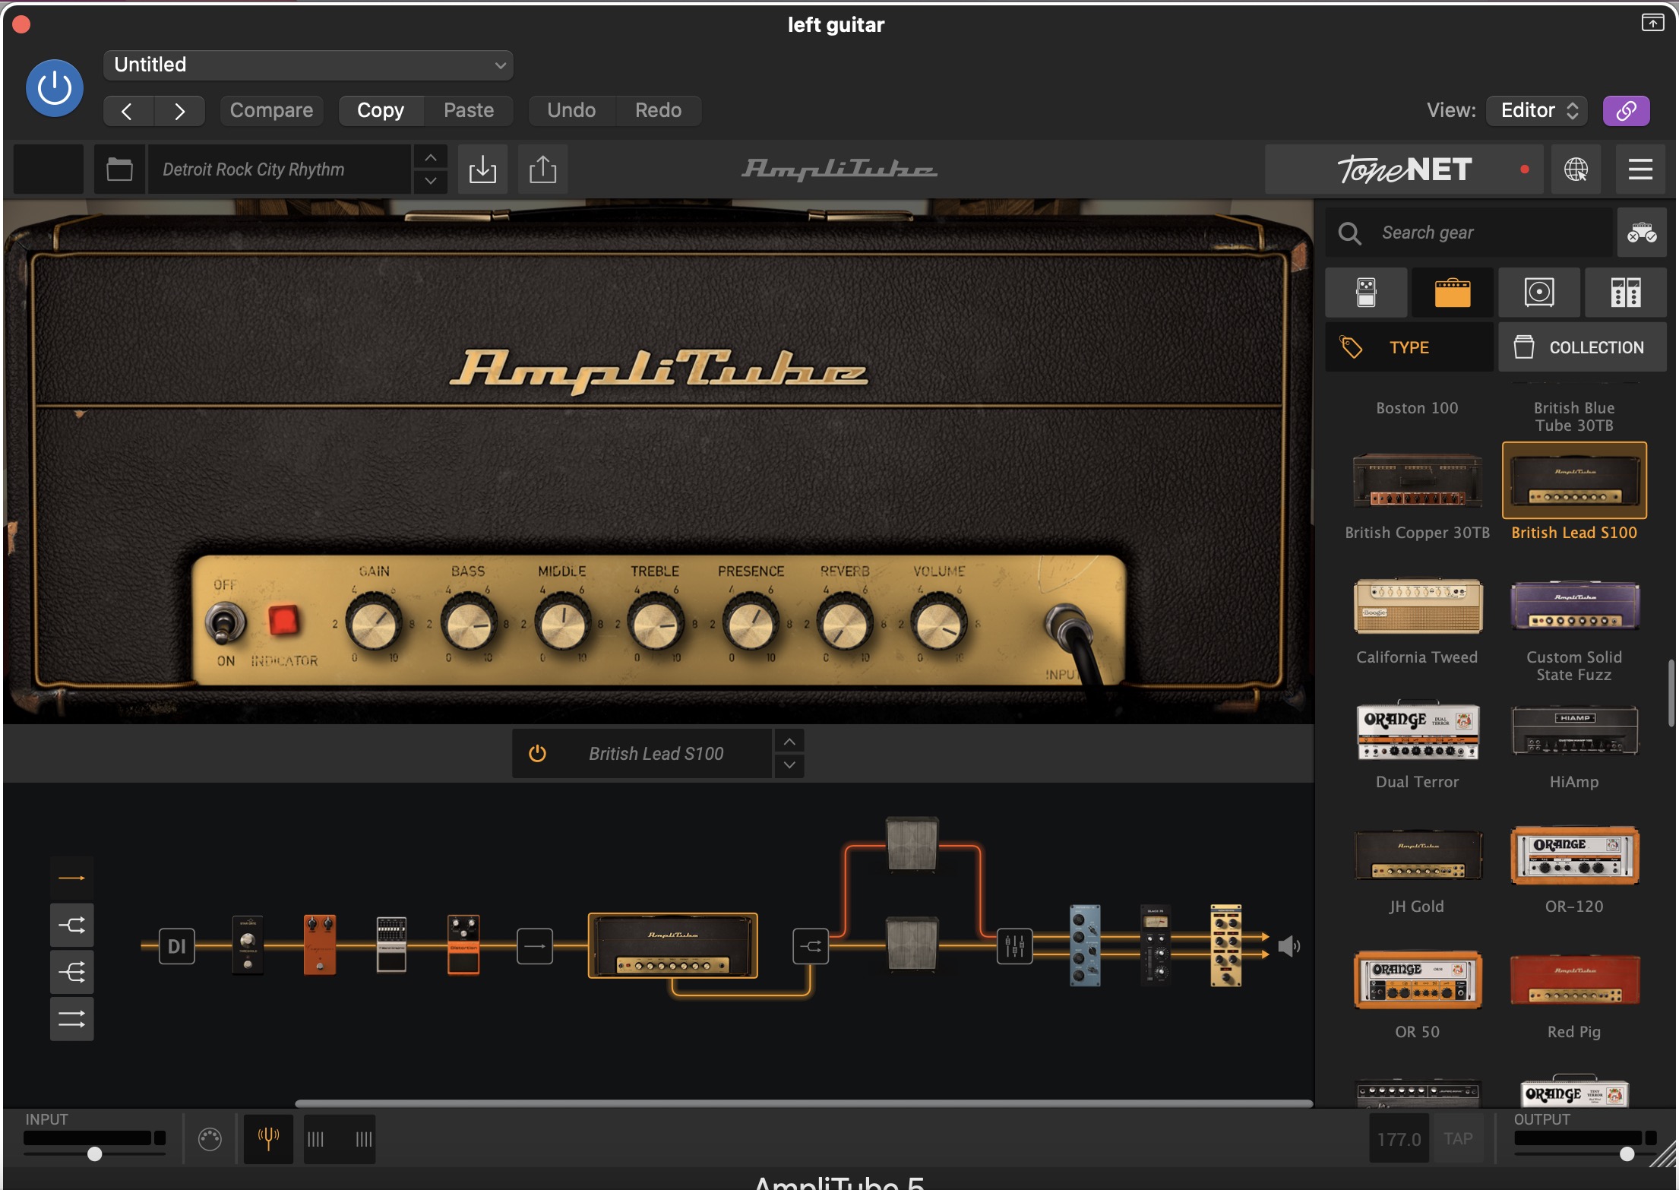Toggle the plugin power bypass button

click(55, 88)
